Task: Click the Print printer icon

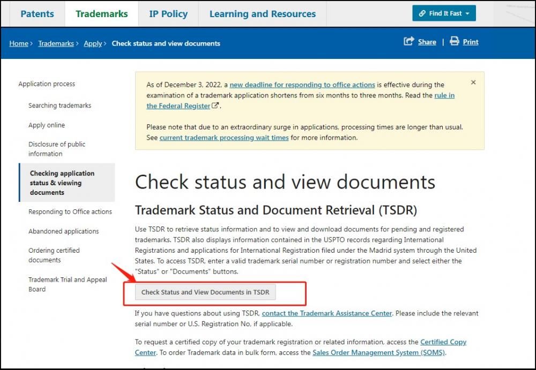Action: [x=455, y=42]
